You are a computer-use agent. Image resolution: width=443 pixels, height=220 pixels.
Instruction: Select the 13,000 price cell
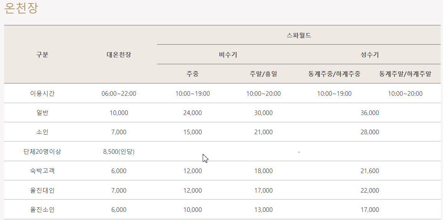coord(263,210)
